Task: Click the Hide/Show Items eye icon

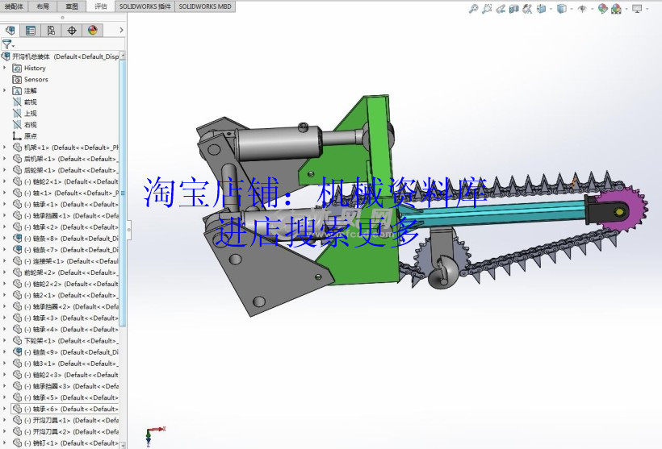Action: [582, 8]
